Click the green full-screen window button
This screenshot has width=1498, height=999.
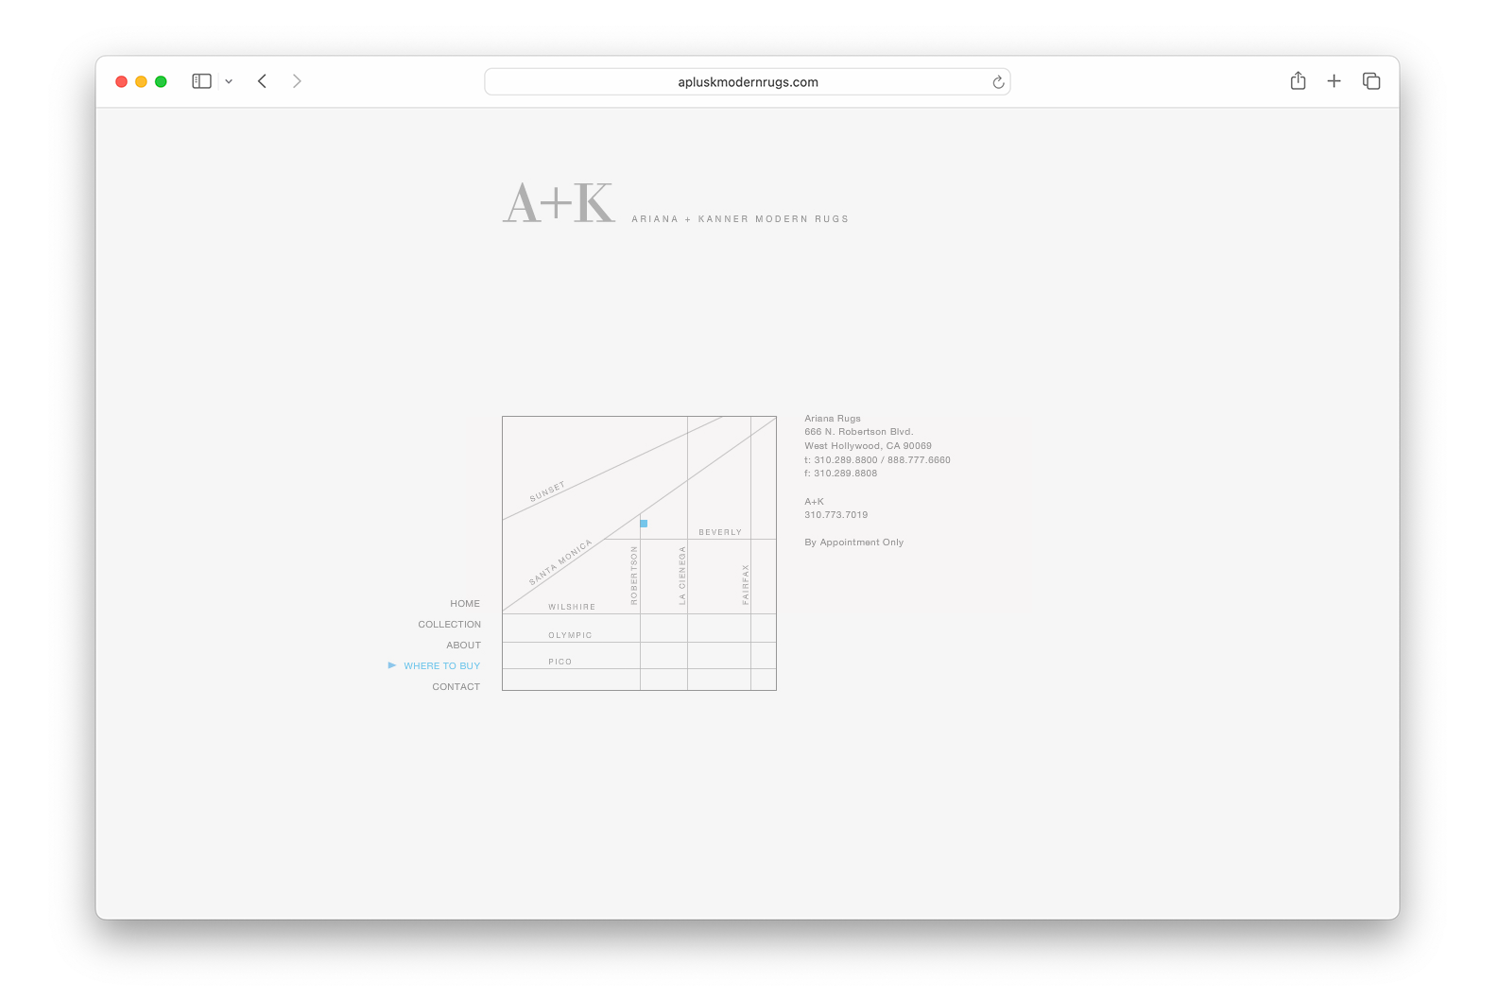[161, 81]
